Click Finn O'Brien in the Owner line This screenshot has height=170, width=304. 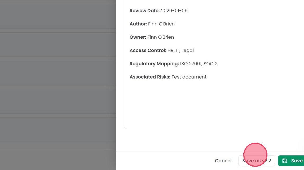point(161,37)
